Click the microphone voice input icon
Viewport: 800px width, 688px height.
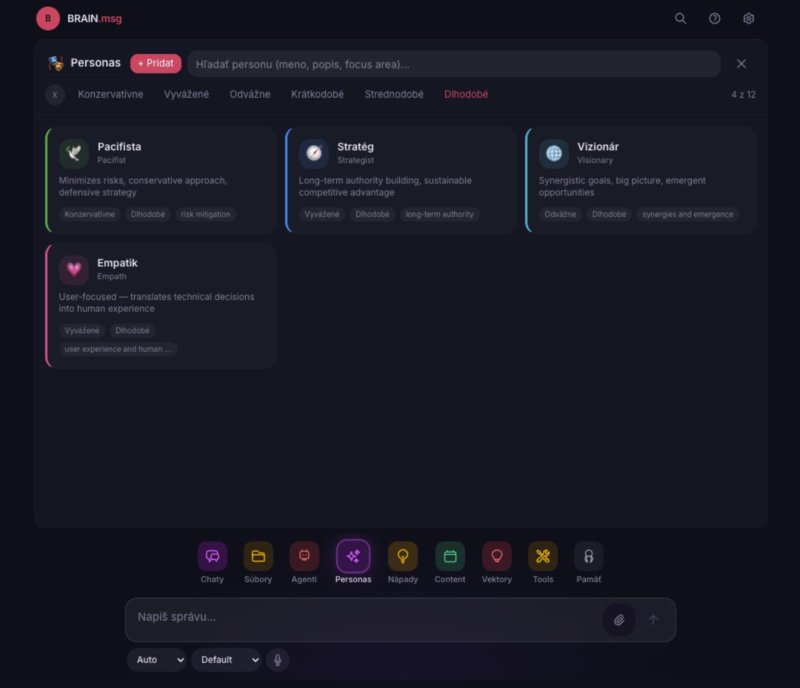pos(277,660)
